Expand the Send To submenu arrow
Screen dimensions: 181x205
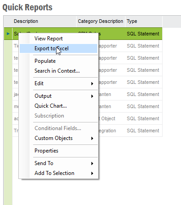(92, 163)
